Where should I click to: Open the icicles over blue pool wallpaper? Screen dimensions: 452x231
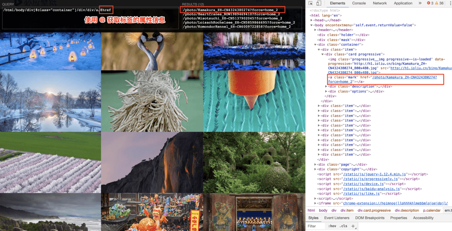(254, 51)
